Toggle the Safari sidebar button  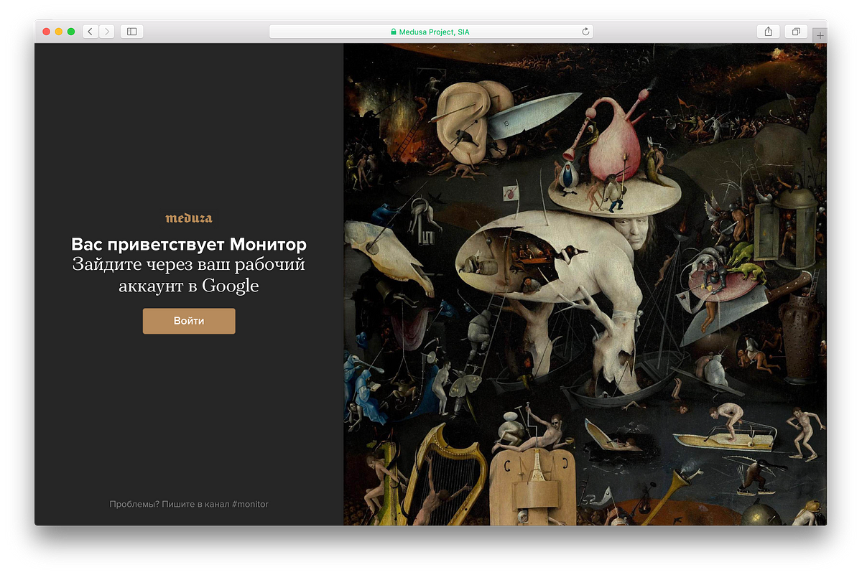[132, 32]
